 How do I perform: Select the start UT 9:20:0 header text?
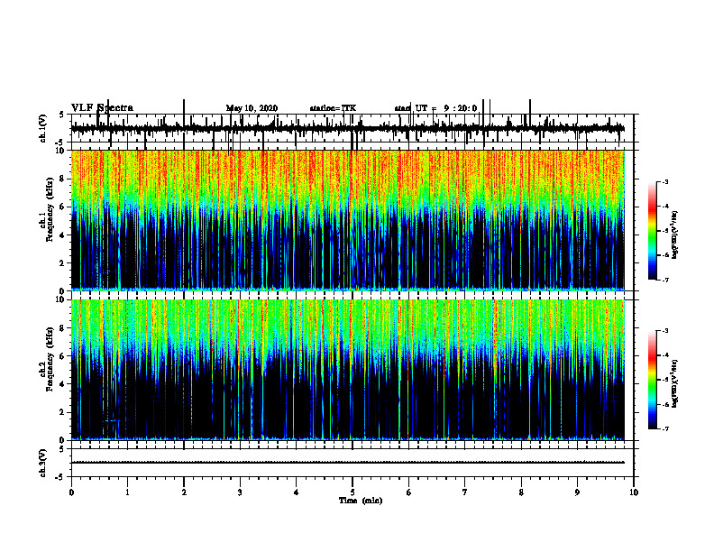tap(435, 108)
